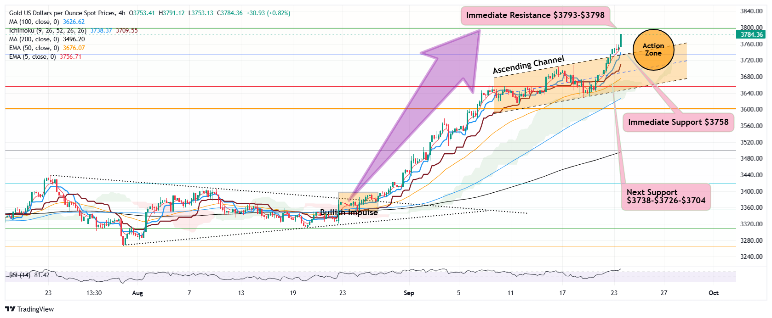This screenshot has height=318, width=772.
Task: Select the Immediate Support $3758 callout
Action: pyautogui.click(x=678, y=122)
